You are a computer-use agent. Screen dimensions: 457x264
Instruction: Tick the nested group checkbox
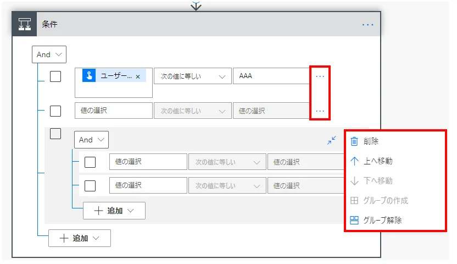click(55, 134)
